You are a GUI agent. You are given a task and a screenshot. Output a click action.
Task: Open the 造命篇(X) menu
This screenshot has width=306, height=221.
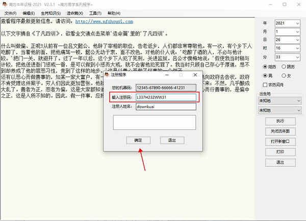[x=75, y=13]
